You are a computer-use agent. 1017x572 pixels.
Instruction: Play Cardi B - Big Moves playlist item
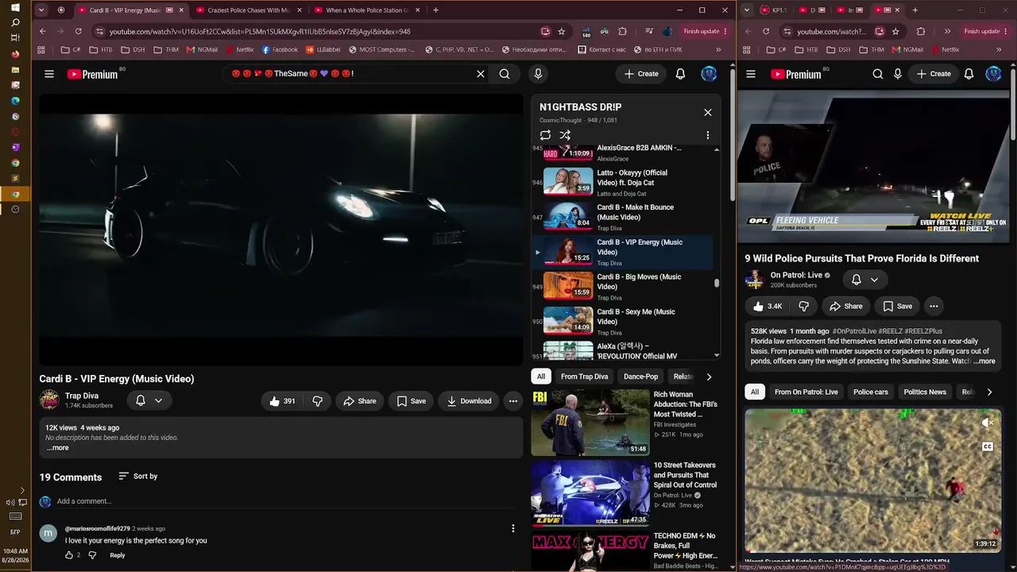click(622, 286)
